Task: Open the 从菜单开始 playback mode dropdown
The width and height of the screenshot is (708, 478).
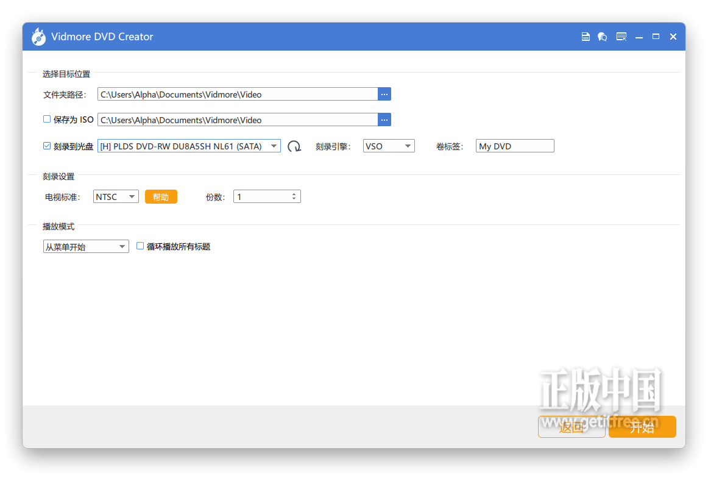Action: click(x=86, y=246)
